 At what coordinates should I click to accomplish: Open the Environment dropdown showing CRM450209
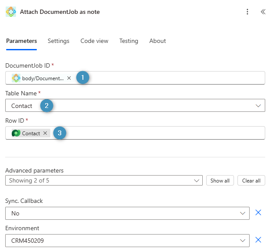pos(243,241)
